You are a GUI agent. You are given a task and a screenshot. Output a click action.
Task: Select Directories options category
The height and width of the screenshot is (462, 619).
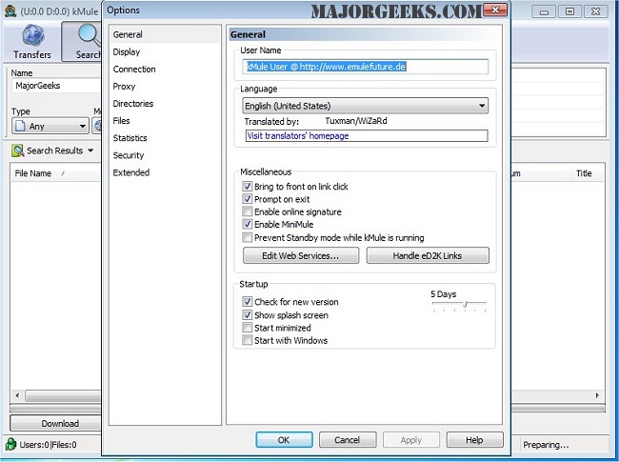pos(133,104)
